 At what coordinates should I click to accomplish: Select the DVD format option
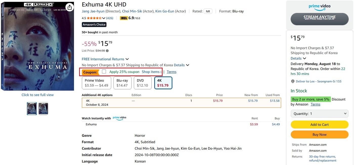(142, 83)
